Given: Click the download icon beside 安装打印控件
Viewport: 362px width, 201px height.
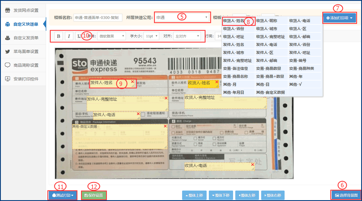Looking at the screenshot, I should tap(8, 79).
